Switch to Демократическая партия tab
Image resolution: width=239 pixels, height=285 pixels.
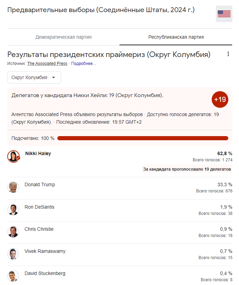point(64,37)
